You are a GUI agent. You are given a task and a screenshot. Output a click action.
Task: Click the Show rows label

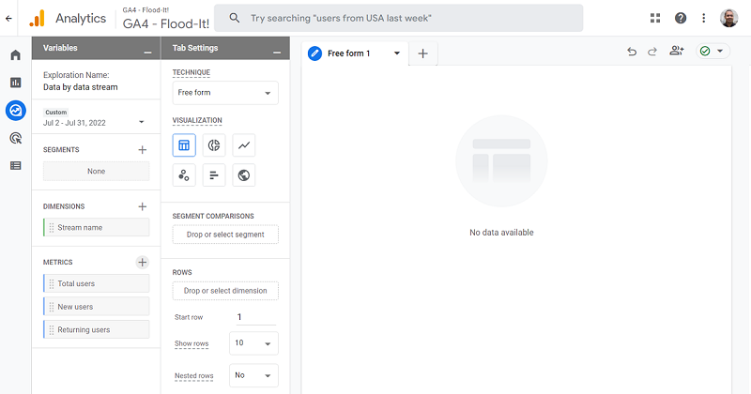pyautogui.click(x=192, y=343)
